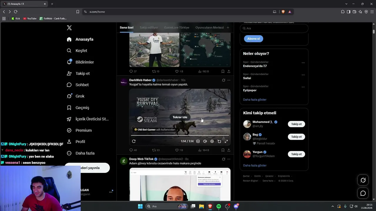Image resolution: width=376 pixels, height=211 pixels.
Task: Toggle the browser sidebar panel
Action: [x=348, y=12]
